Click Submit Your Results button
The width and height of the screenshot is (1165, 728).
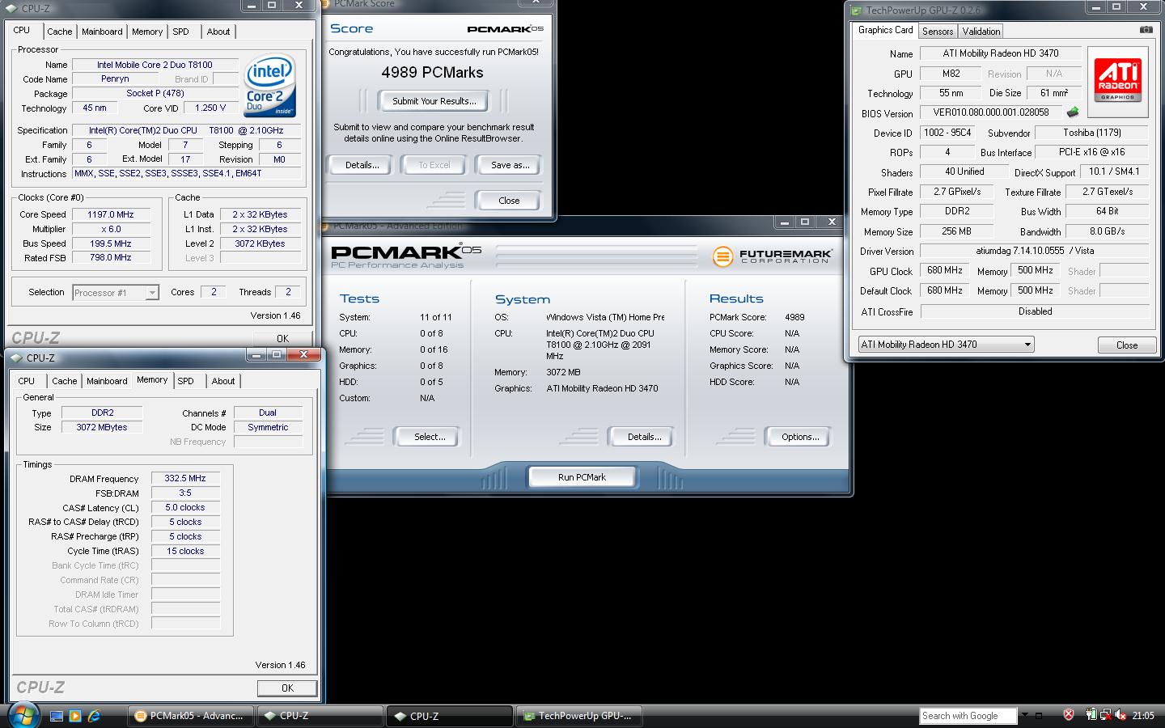pyautogui.click(x=434, y=101)
